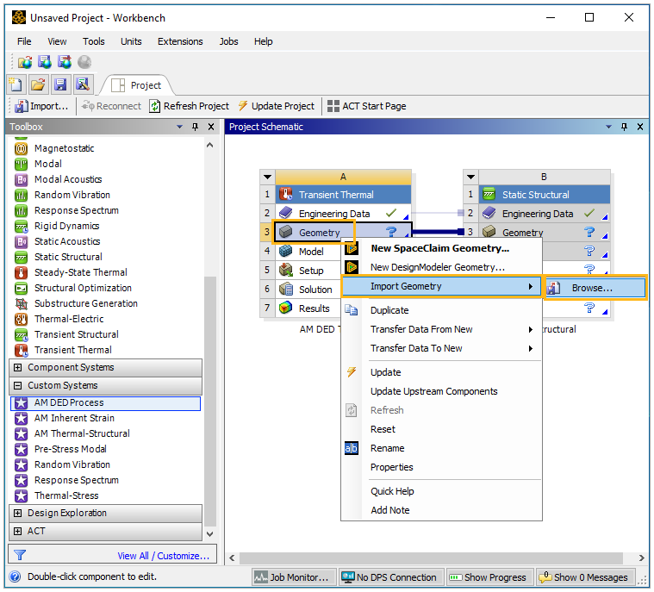Open Toolbox panel options dropdown arrow
Screen dimensions: 654x592
[x=179, y=127]
